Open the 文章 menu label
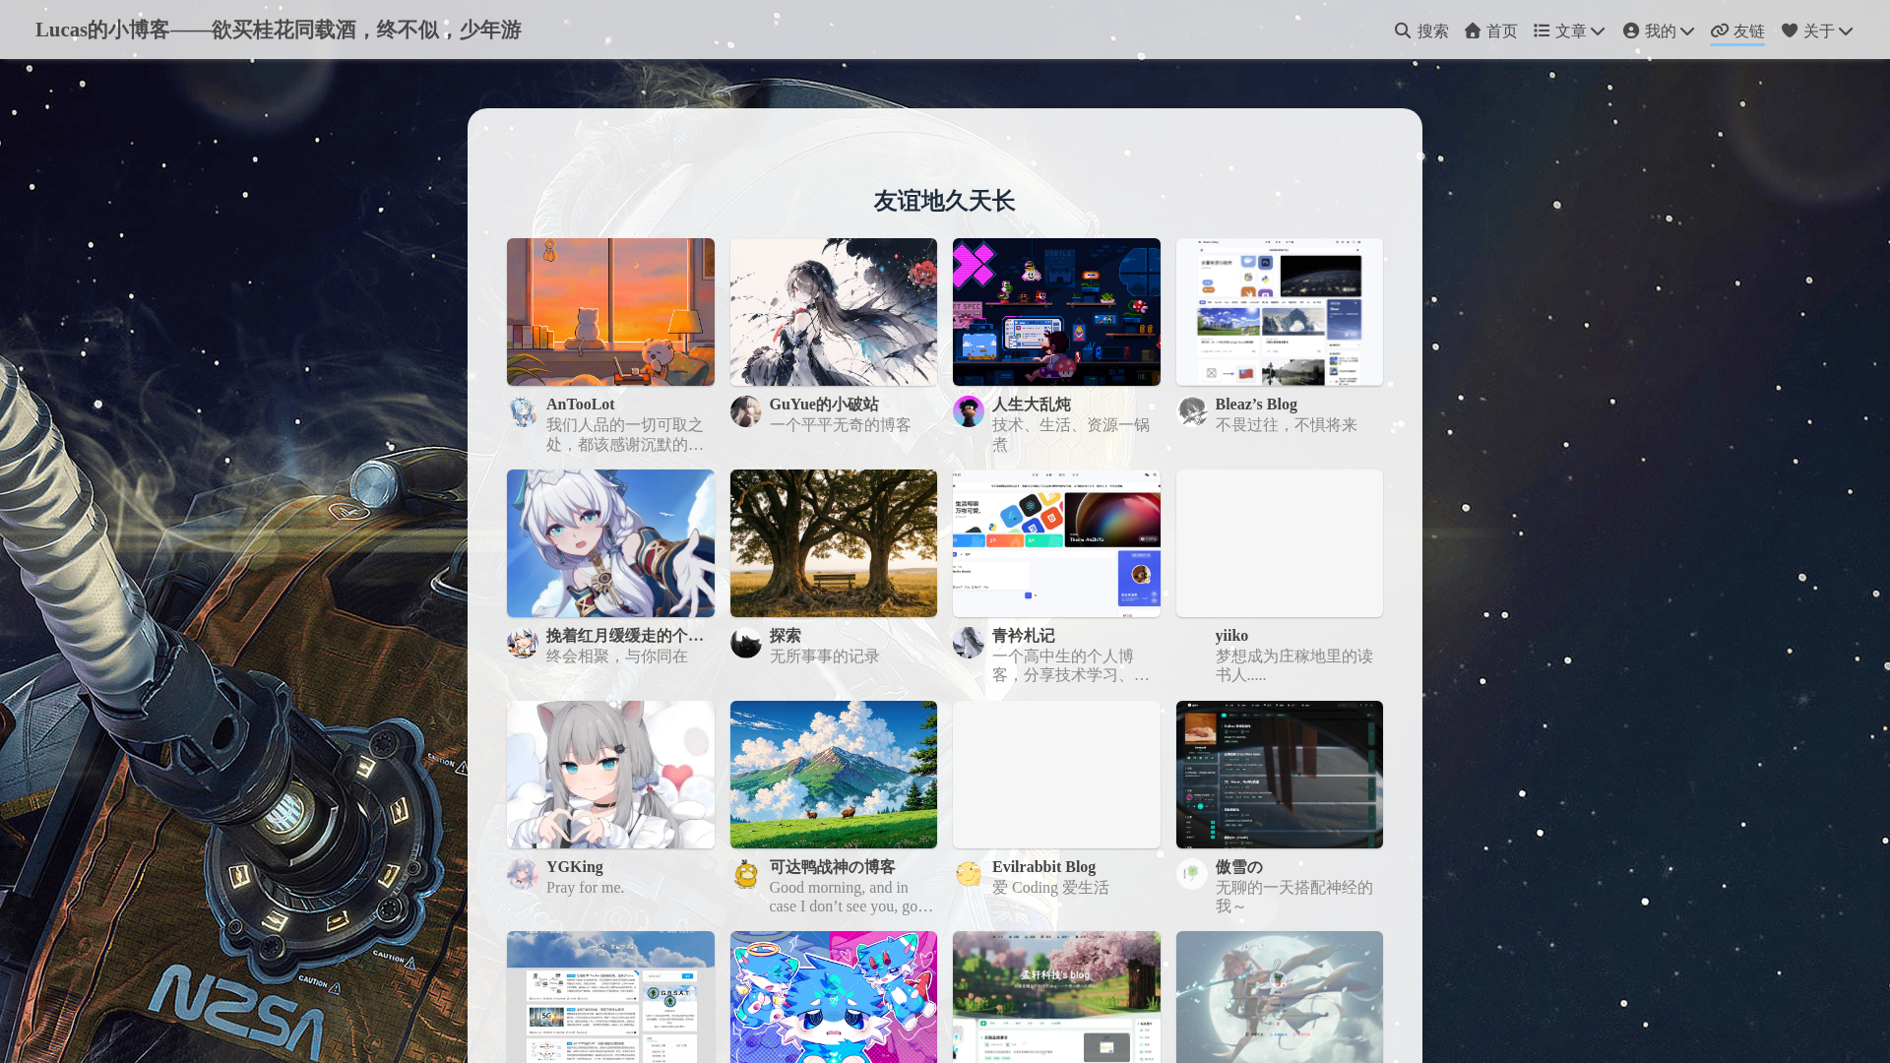The width and height of the screenshot is (1890, 1063). click(x=1571, y=31)
